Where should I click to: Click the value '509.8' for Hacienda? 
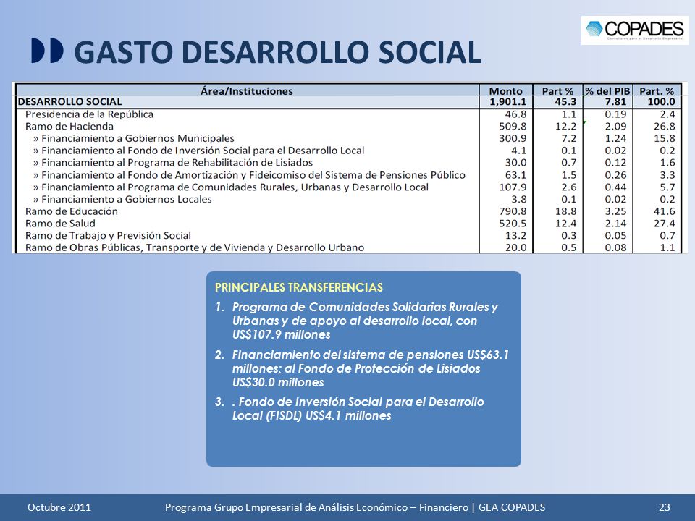[513, 126]
